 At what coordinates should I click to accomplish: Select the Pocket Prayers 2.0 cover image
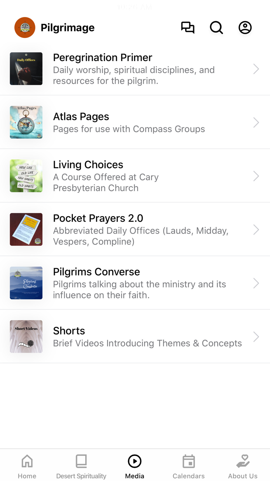coord(26,229)
